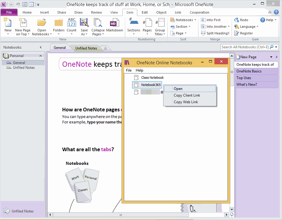The image size is (282, 220).
Task: Switch to the Insert ribbon tab
Action: (x=44, y=12)
